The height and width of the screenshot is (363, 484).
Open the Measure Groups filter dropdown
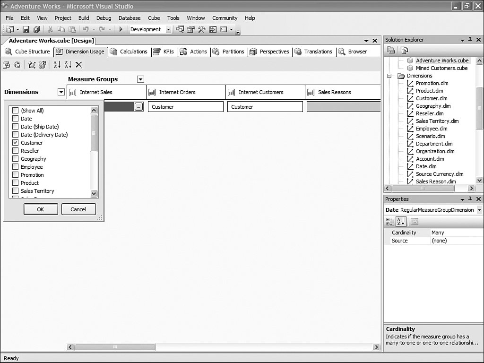(140, 79)
